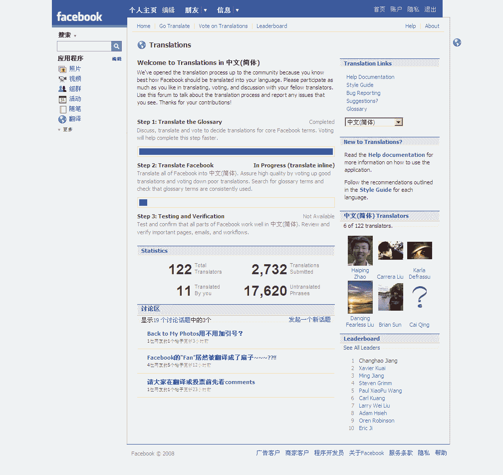Click the Facebook logo

tap(79, 16)
